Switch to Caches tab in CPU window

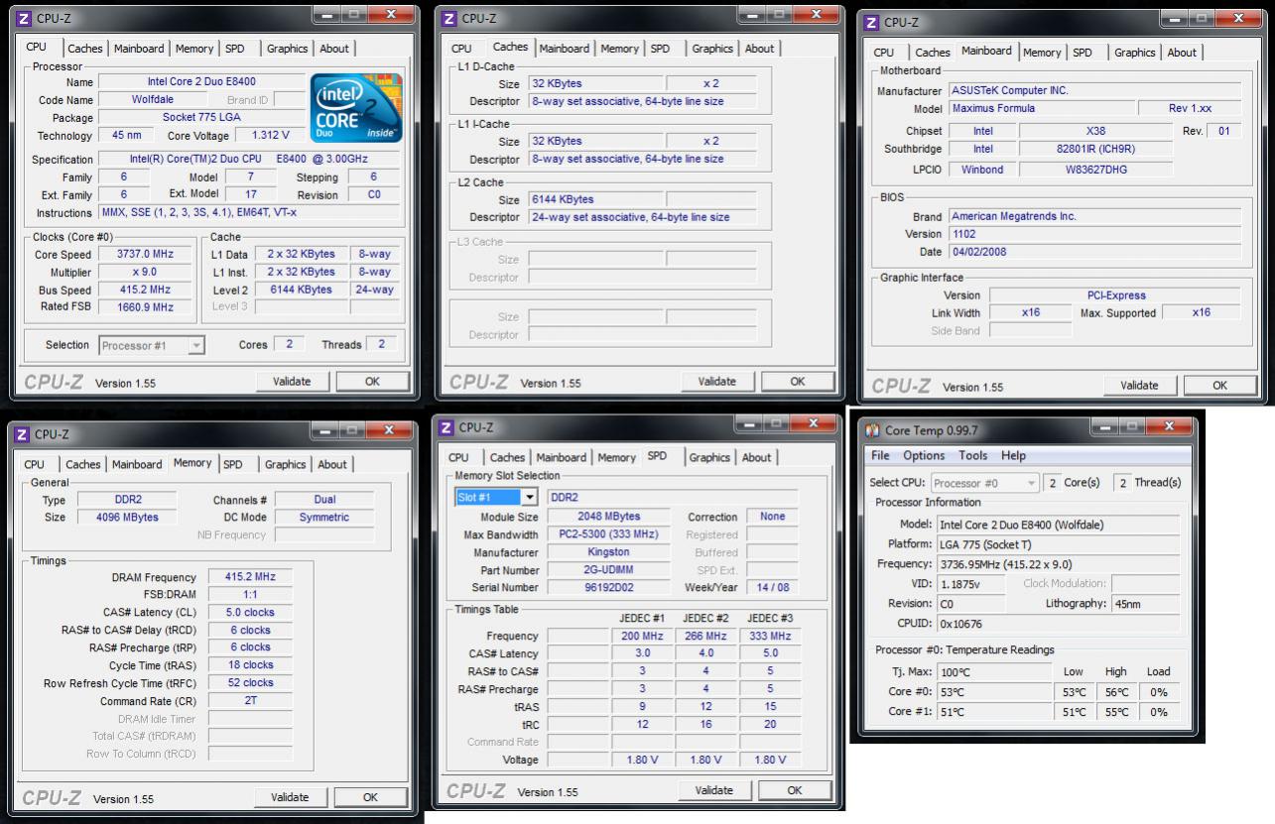click(x=85, y=49)
